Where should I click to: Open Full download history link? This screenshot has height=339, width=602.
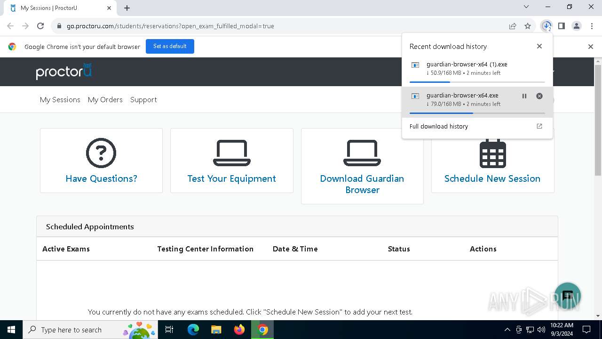point(439,126)
